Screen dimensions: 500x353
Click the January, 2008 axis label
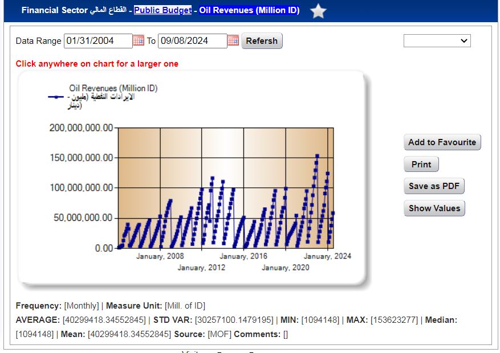(x=160, y=256)
